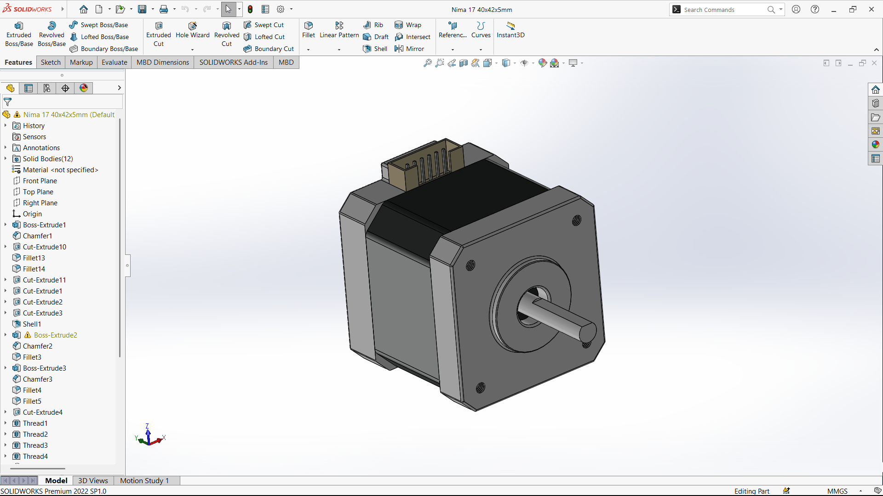Expand the FeatureManager panel tabs chevron
The width and height of the screenshot is (883, 496).
119,88
